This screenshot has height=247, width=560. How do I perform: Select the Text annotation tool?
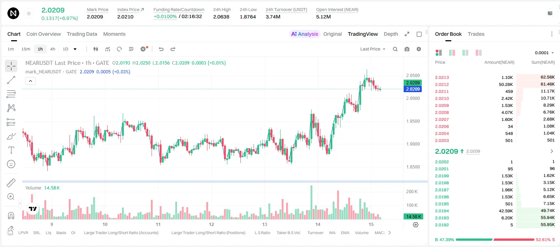pos(11,150)
